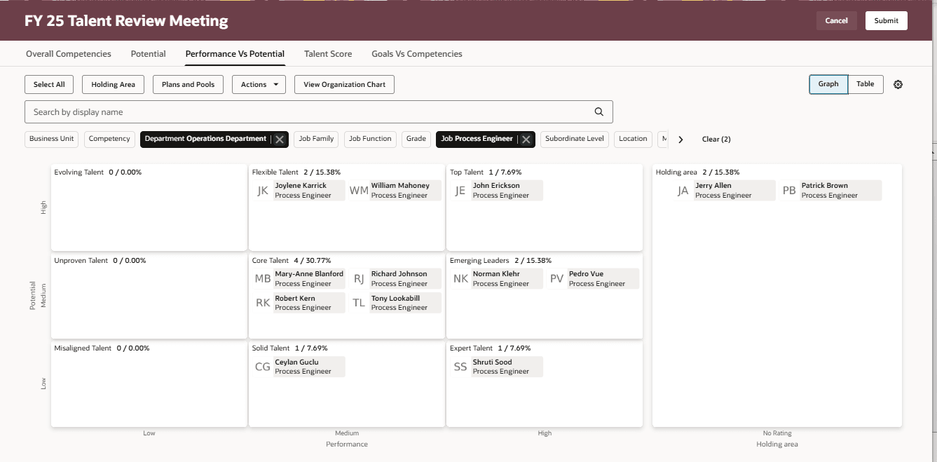Switch to Table view

click(x=865, y=83)
